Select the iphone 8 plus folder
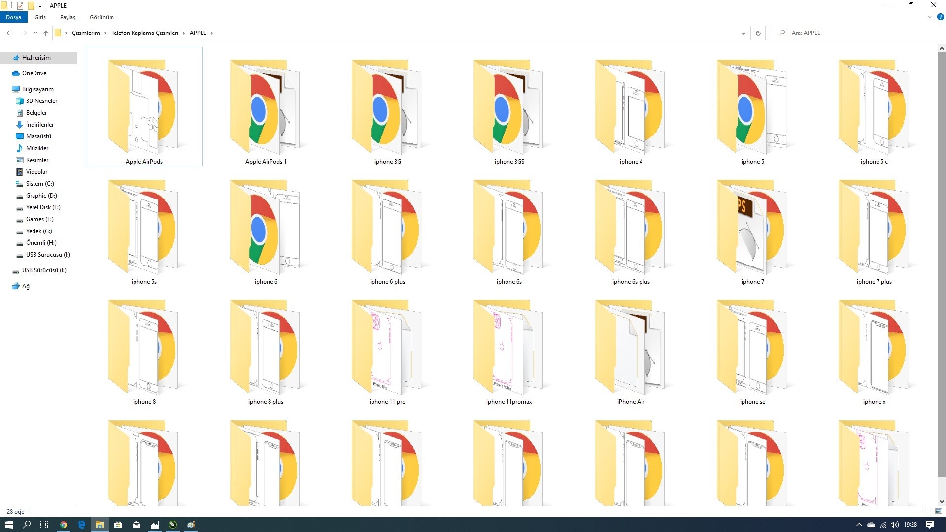 266,347
